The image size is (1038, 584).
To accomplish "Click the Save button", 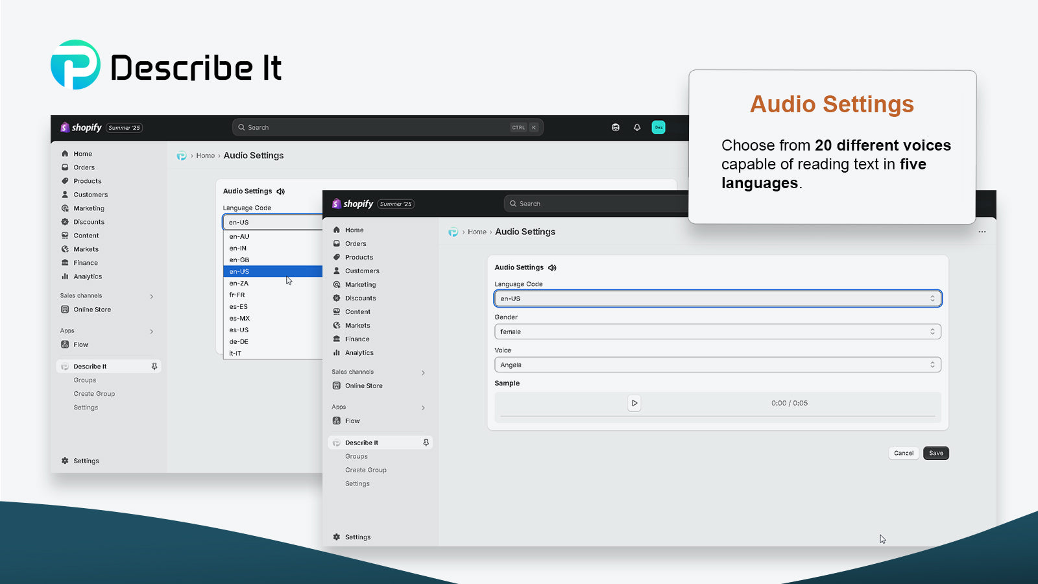I will coord(936,453).
